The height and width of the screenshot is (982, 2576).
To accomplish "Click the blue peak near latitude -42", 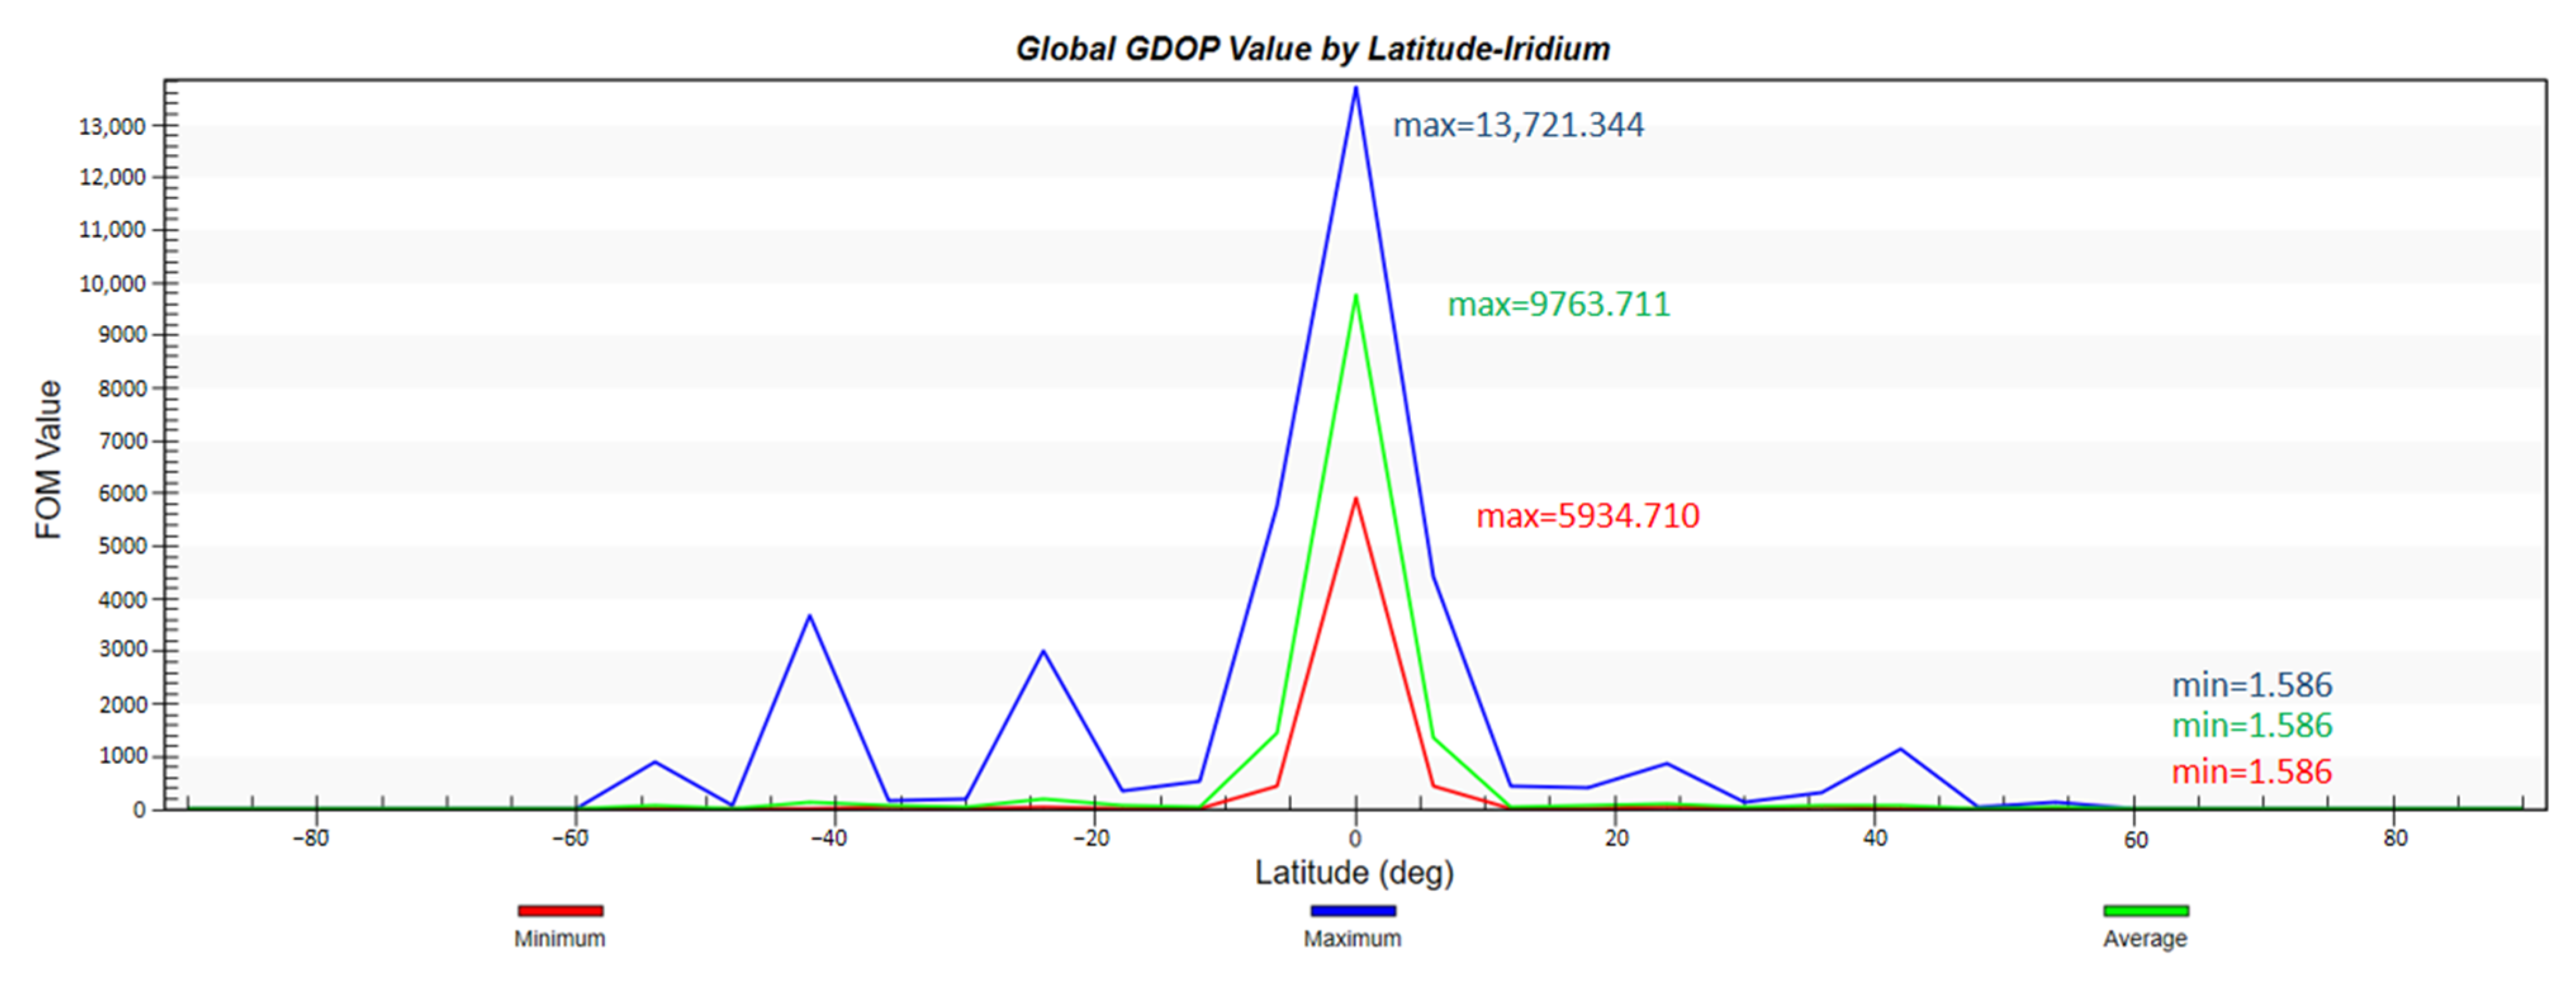I will pos(809,616).
